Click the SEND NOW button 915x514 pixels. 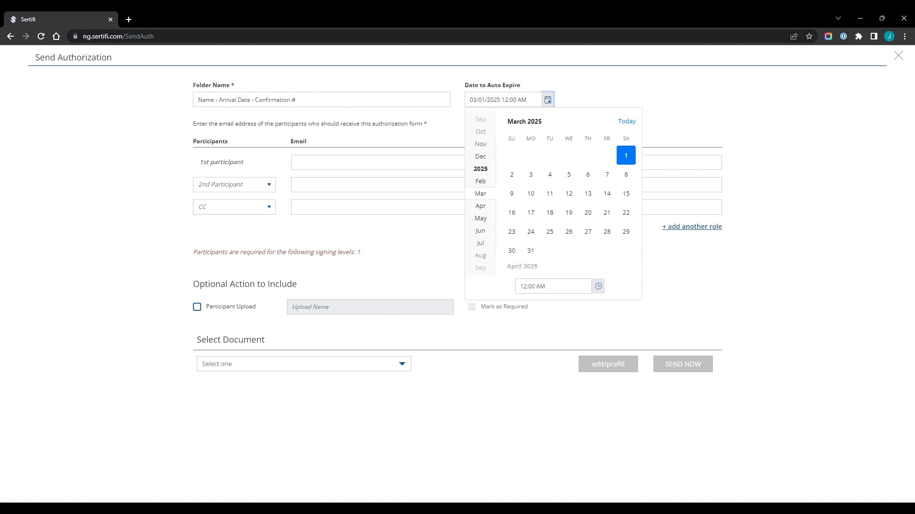(682, 364)
